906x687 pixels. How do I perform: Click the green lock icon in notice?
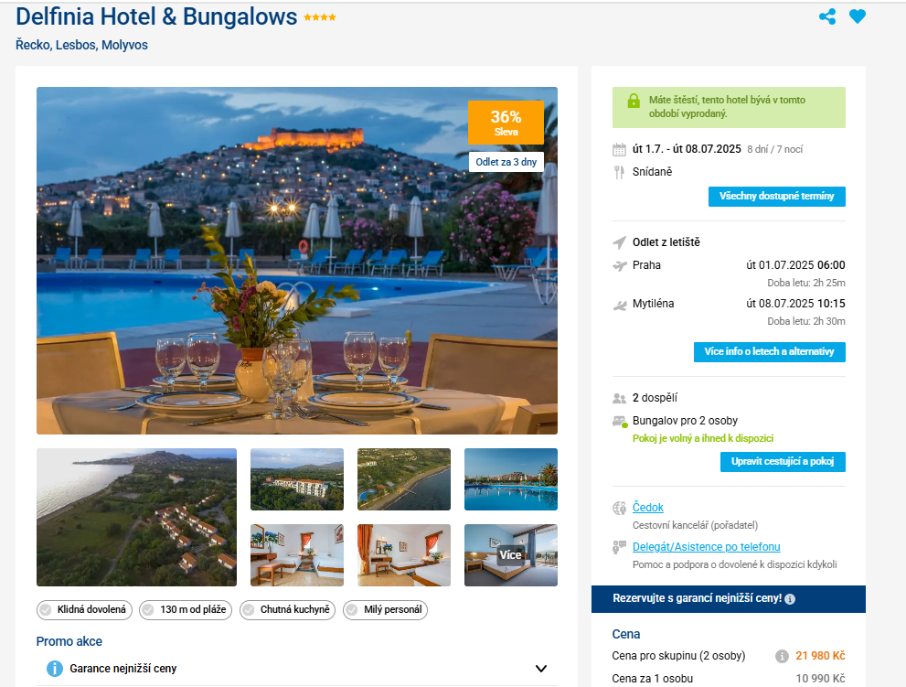coord(634,101)
